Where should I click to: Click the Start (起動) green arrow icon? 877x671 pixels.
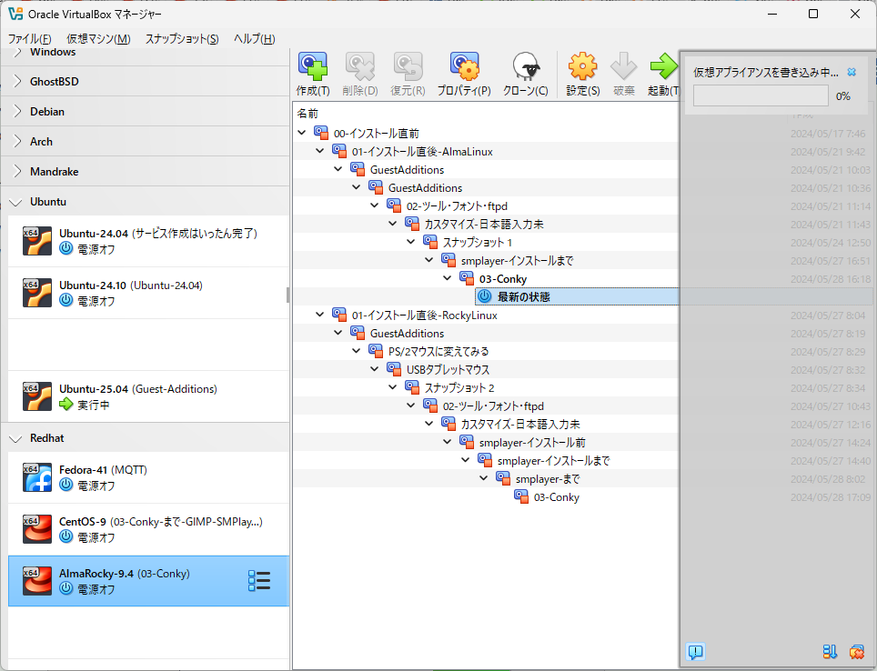click(x=664, y=66)
